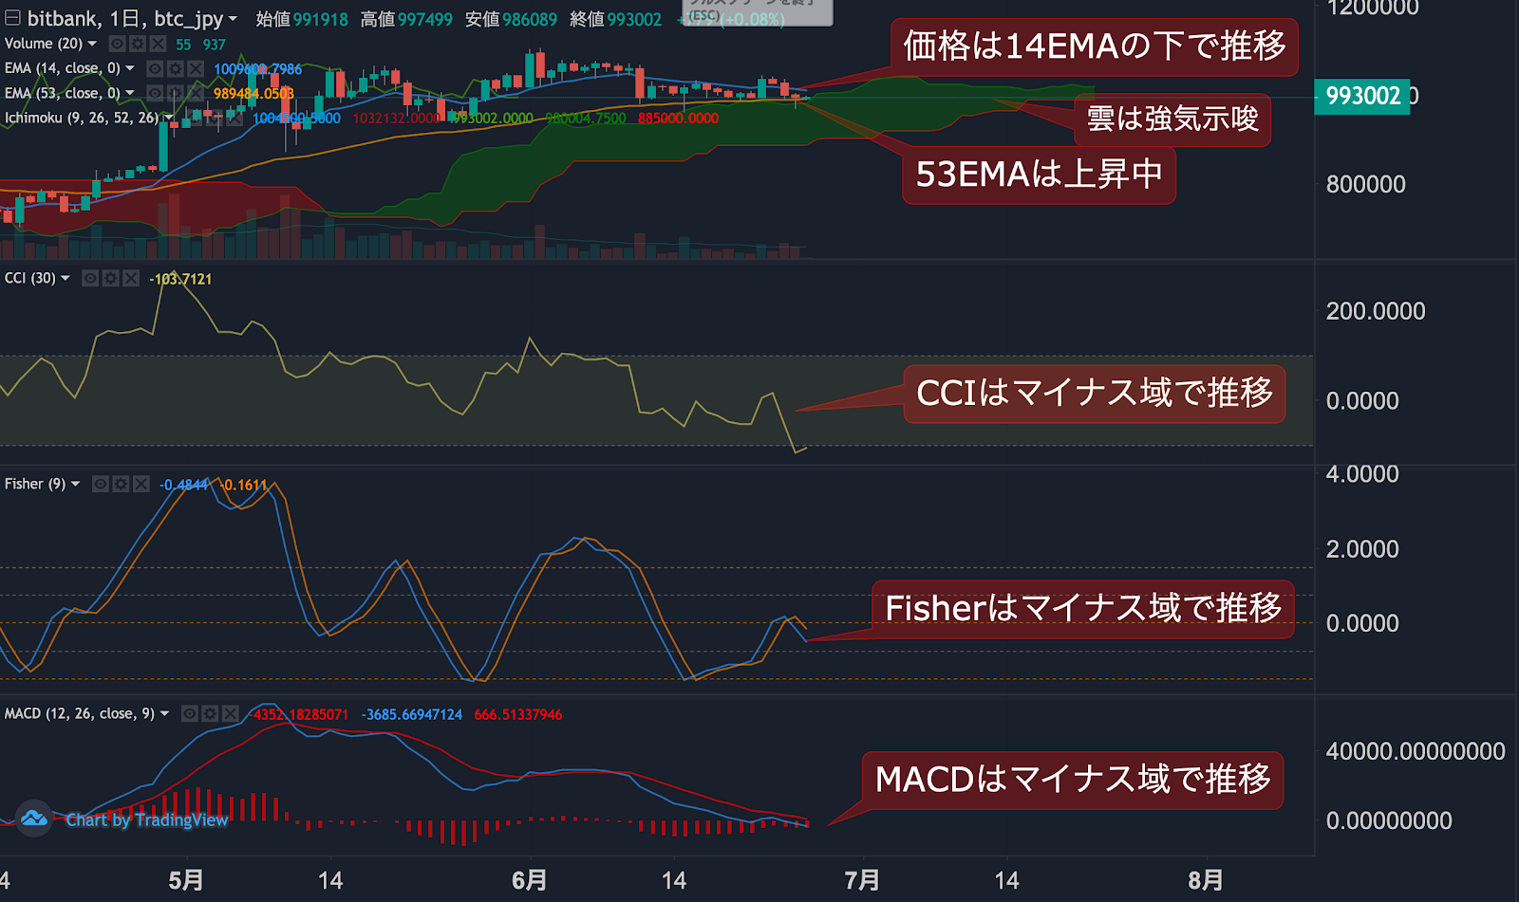Image resolution: width=1519 pixels, height=902 pixels.
Task: Hide the Volume (20) indicator via eye
Action: point(118,44)
